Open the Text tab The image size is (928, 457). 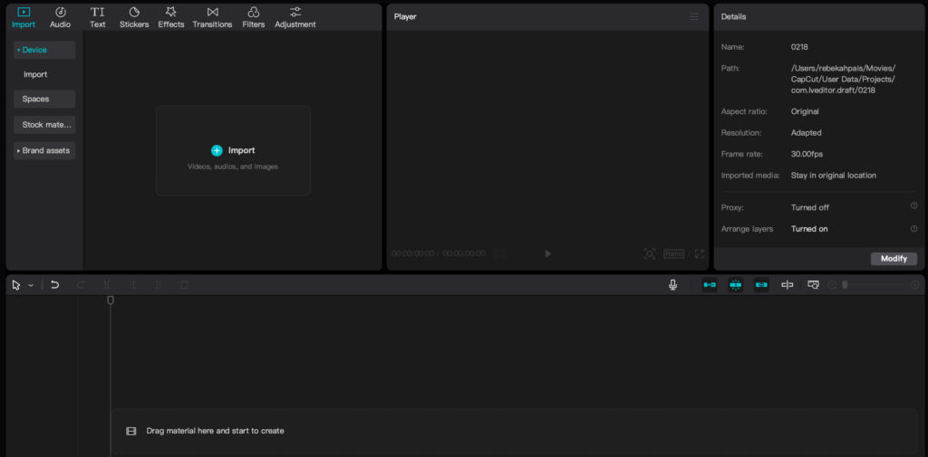click(x=98, y=18)
